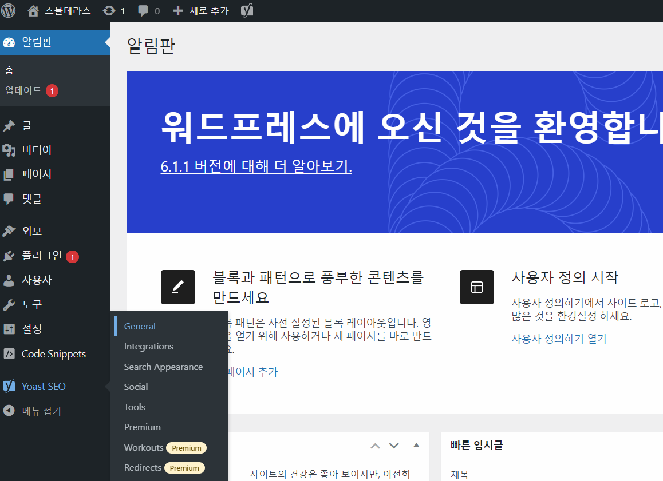Click the 미디어 media icon
Image resolution: width=663 pixels, height=481 pixels.
(x=9, y=150)
